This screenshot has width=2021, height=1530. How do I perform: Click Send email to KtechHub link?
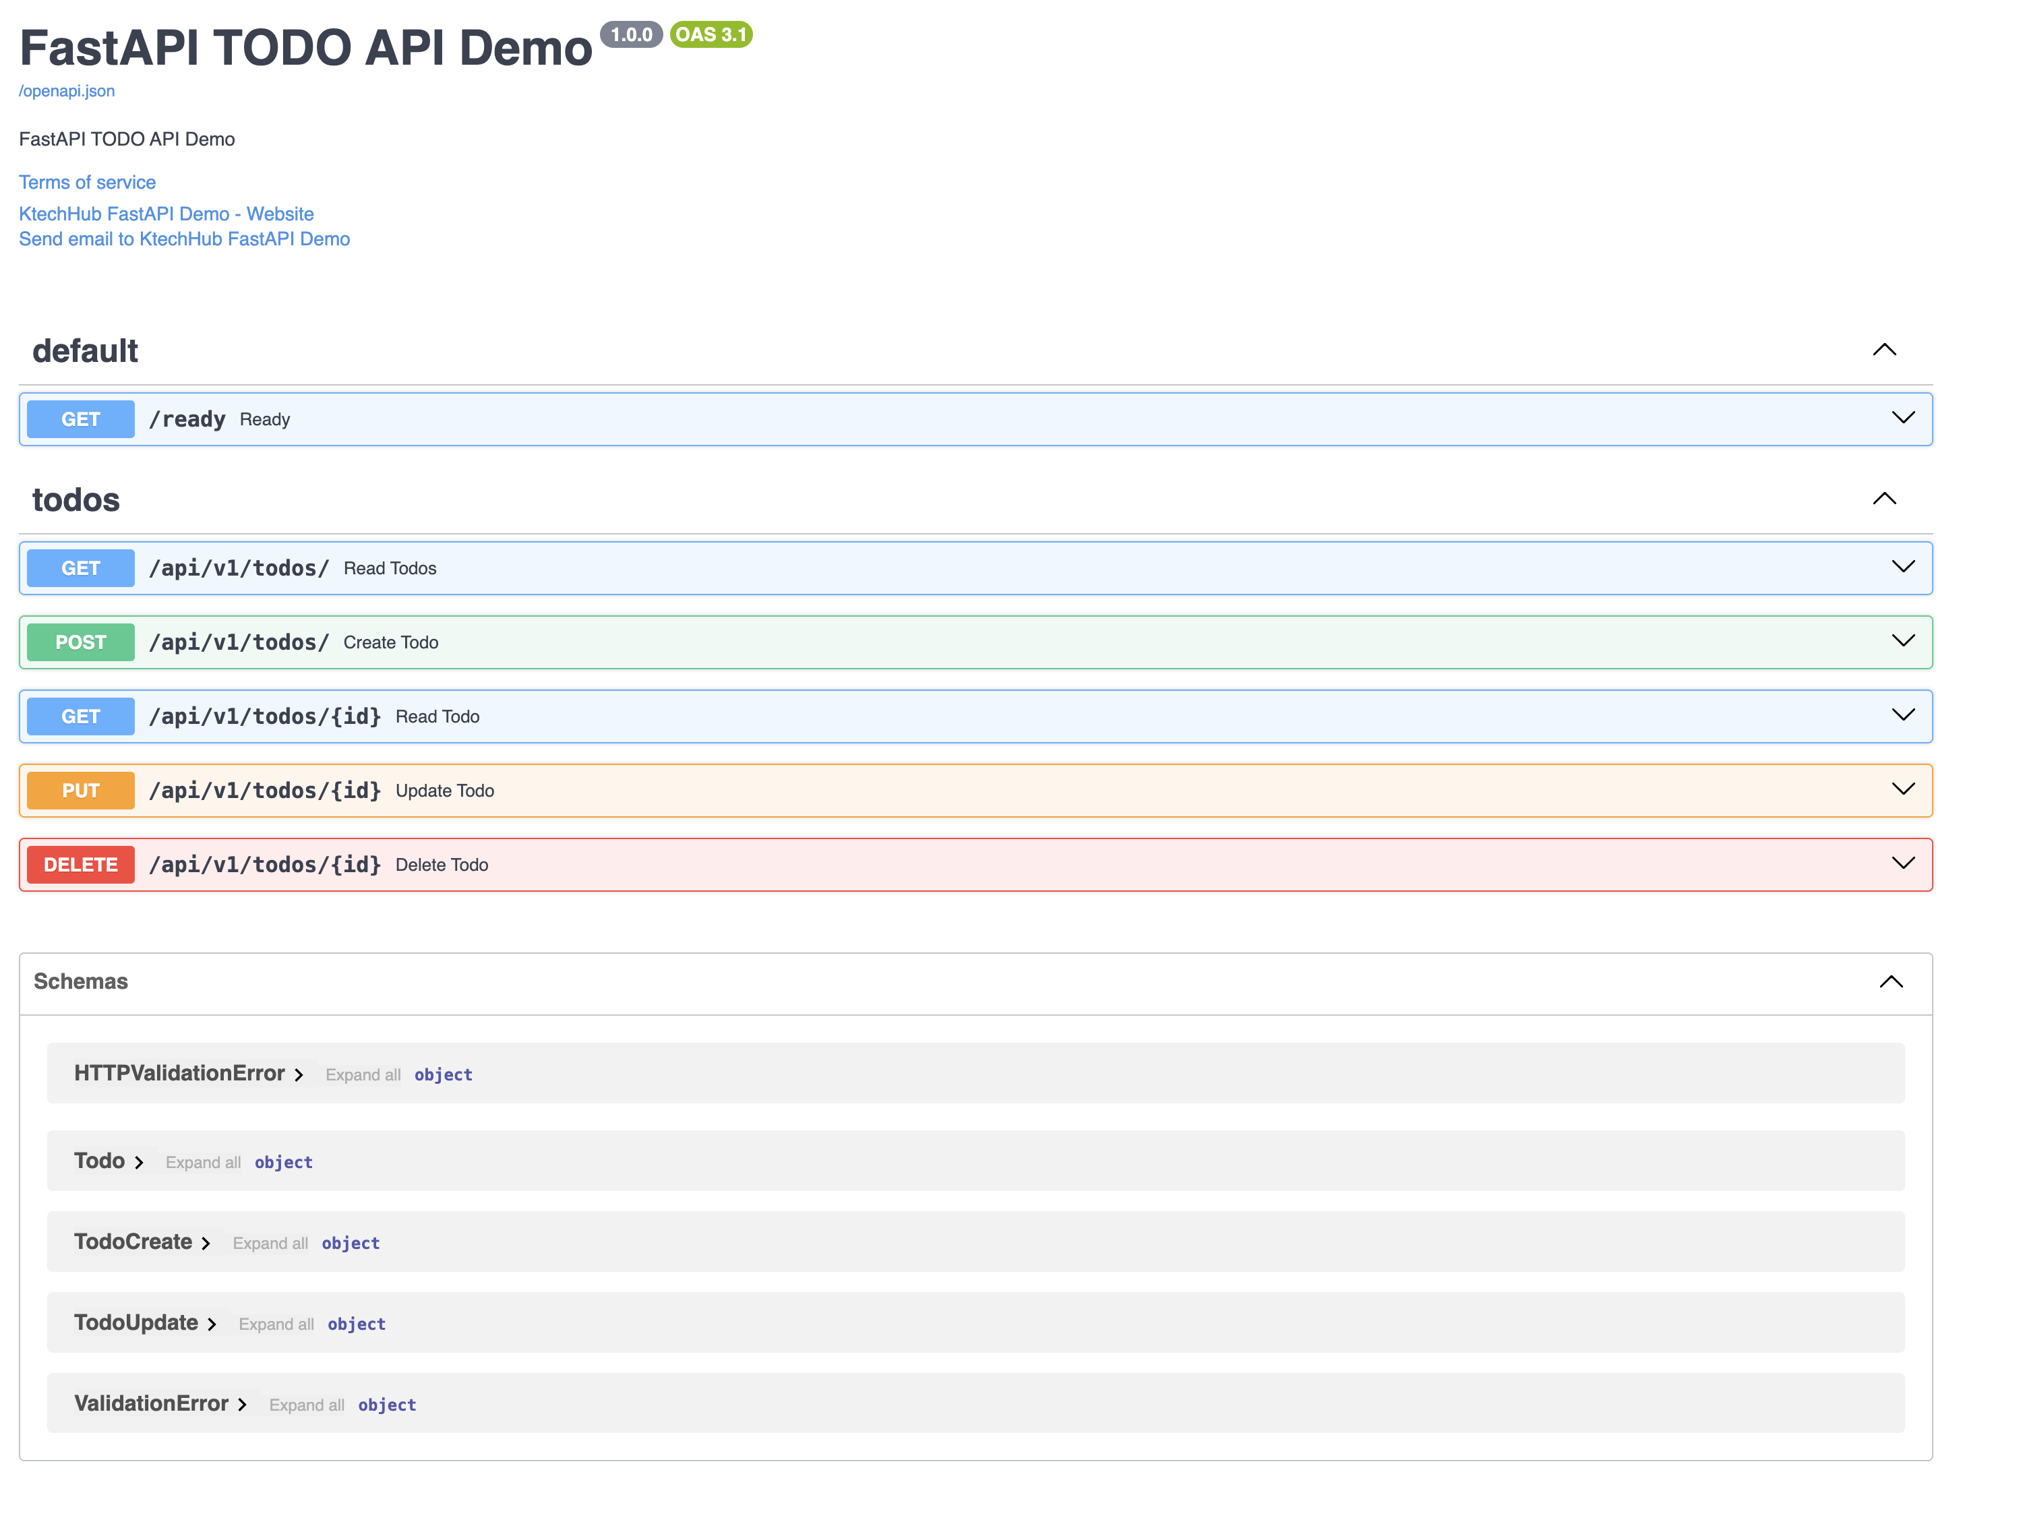click(183, 239)
